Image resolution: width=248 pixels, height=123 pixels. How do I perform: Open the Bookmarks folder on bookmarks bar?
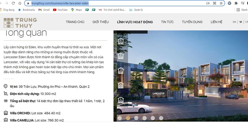[26, 10]
